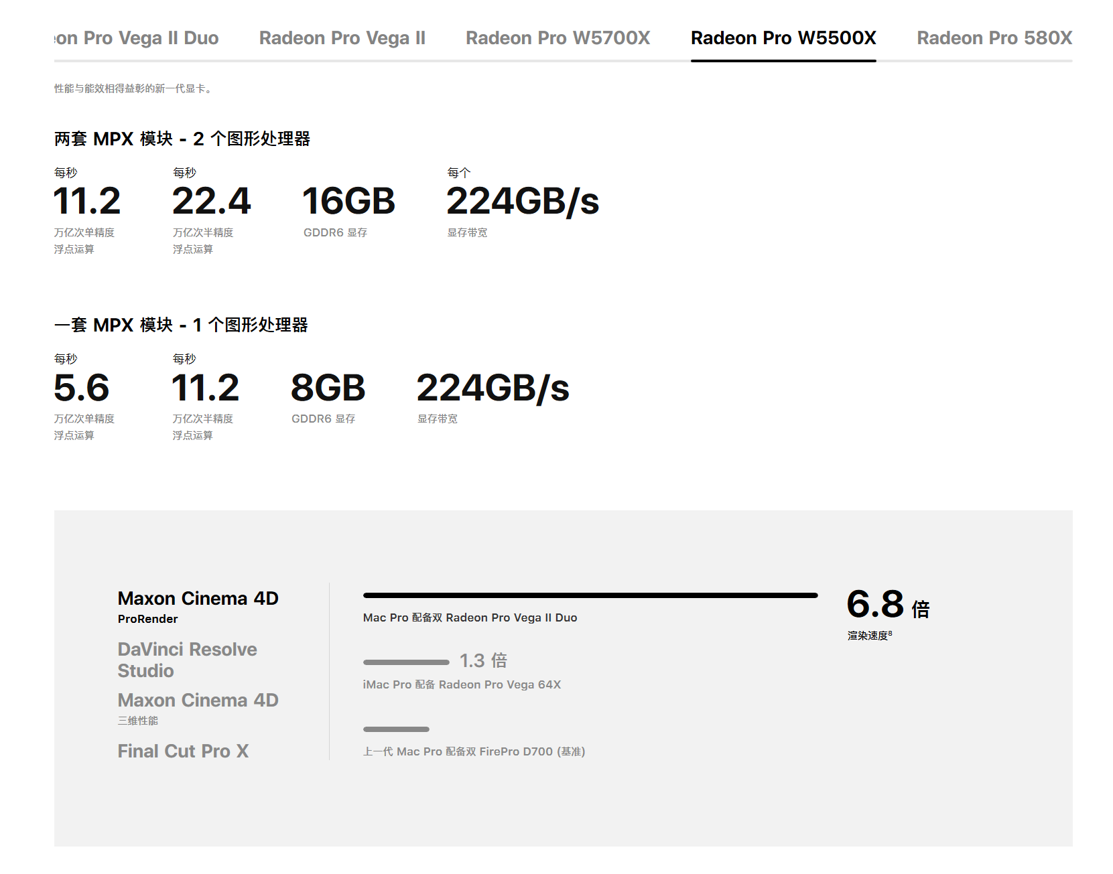1113x874 pixels.
Task: Click the FirePro D700 baseline bar
Action: (x=396, y=729)
